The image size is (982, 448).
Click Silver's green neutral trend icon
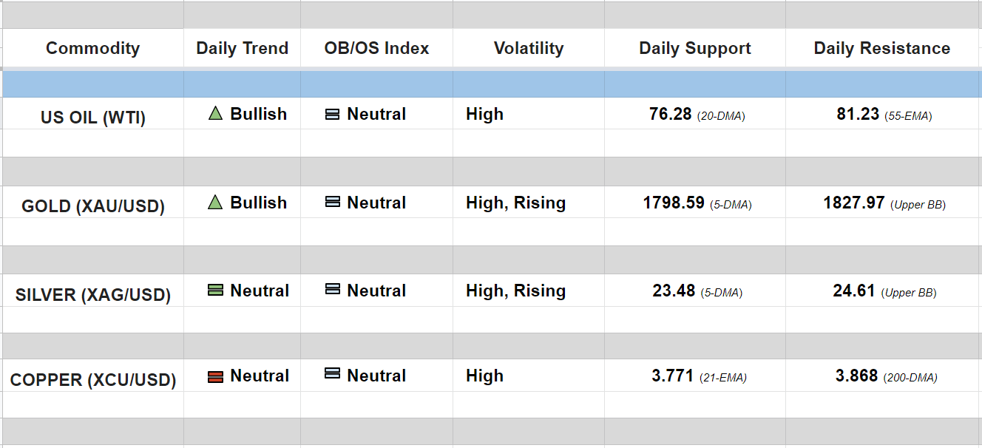[215, 291]
